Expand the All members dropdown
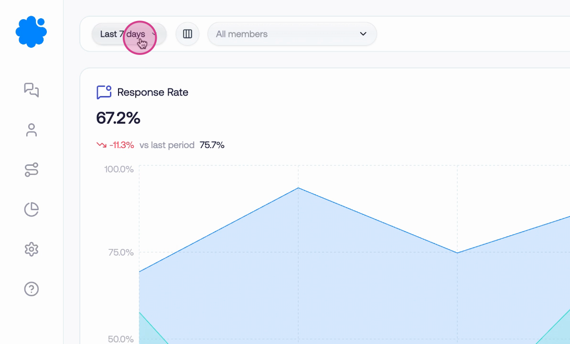This screenshot has width=570, height=344. point(292,34)
